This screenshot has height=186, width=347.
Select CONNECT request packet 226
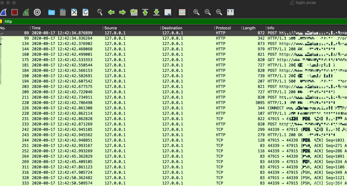point(173,108)
